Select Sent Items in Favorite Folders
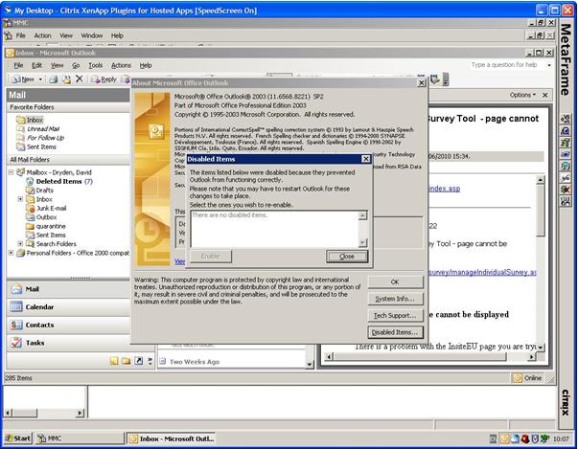This screenshot has height=449, width=578. (36, 146)
